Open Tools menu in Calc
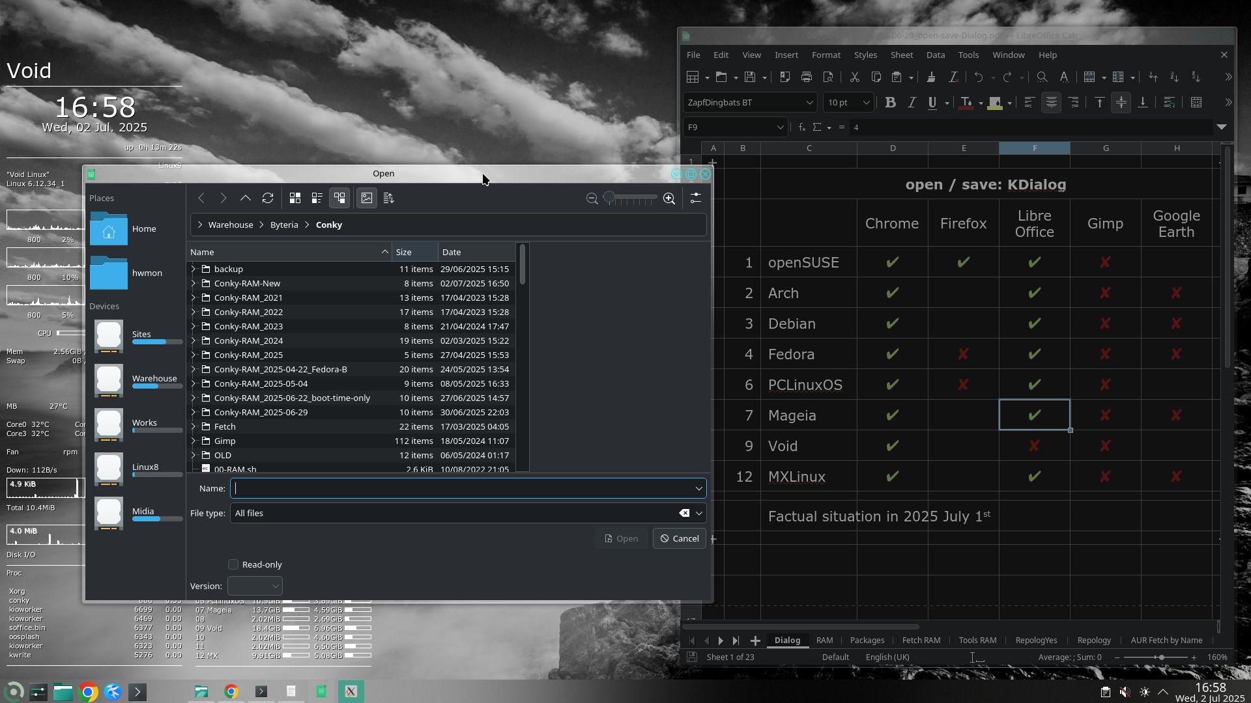The height and width of the screenshot is (703, 1251). click(968, 55)
